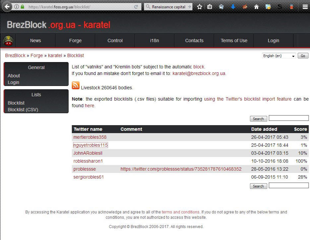Click the orange RSS feed icon

pyautogui.click(x=76, y=85)
